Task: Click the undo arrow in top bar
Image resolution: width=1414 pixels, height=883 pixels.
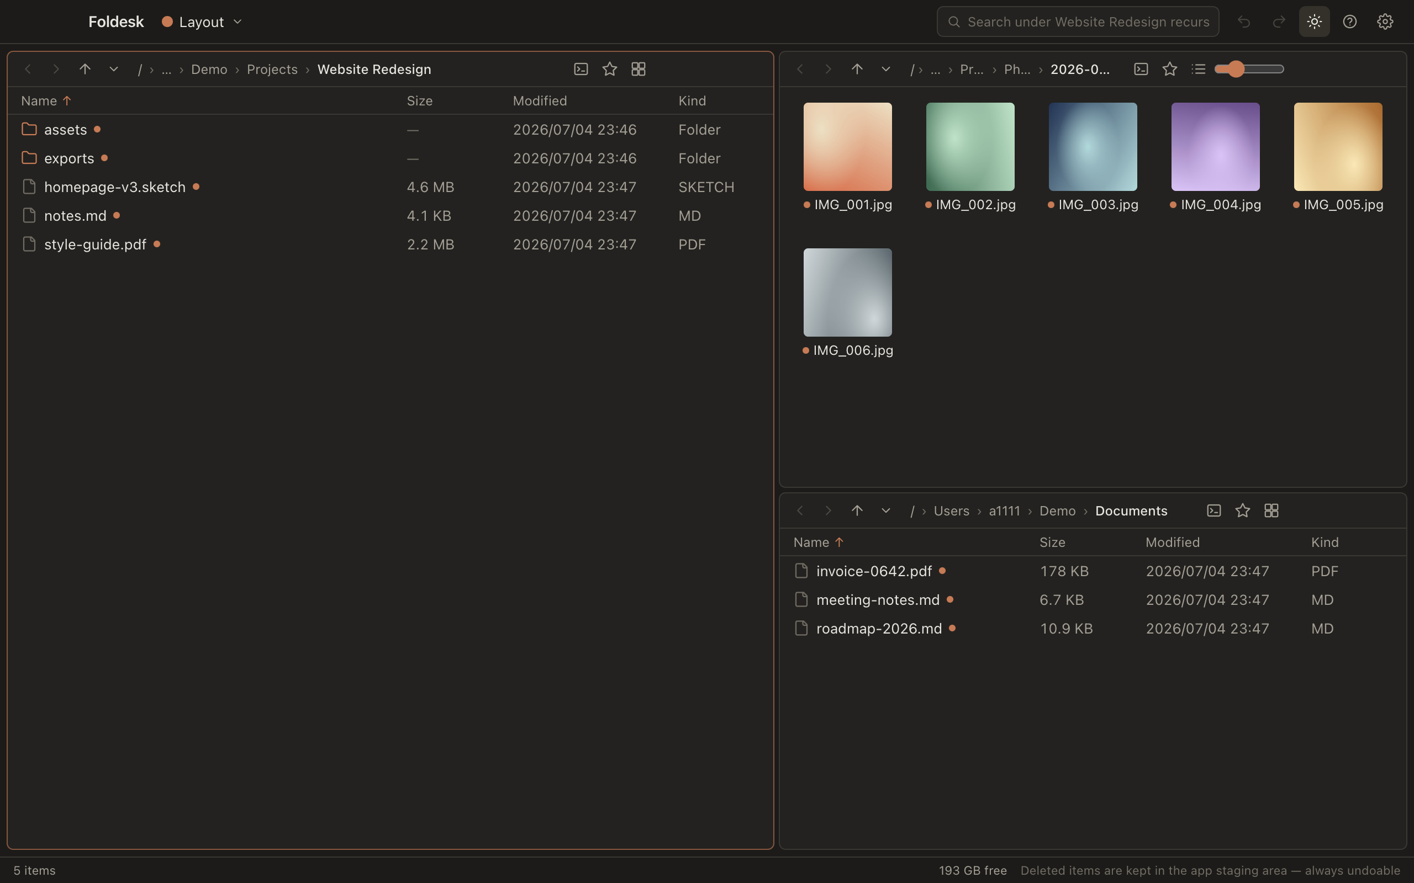Action: 1244,22
